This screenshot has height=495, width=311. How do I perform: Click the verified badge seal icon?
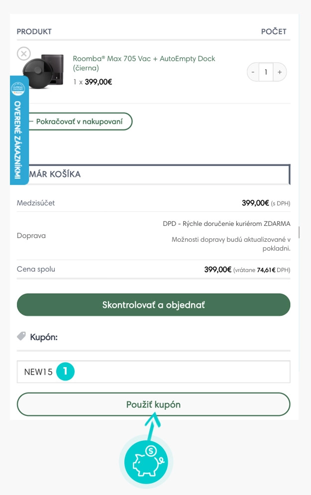18,90
